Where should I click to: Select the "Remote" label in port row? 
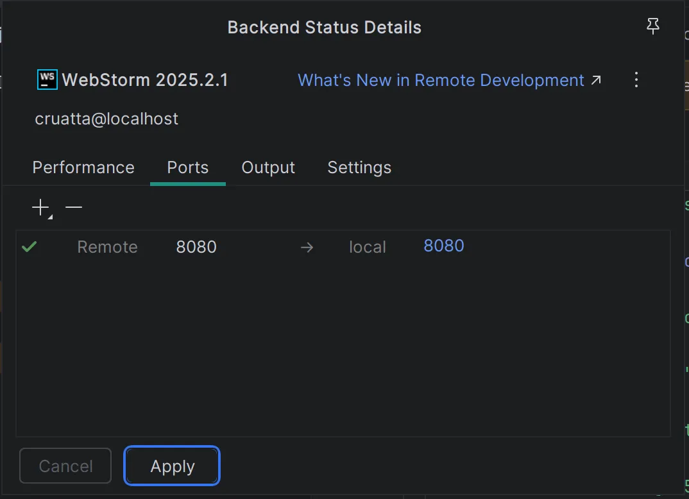108,248
